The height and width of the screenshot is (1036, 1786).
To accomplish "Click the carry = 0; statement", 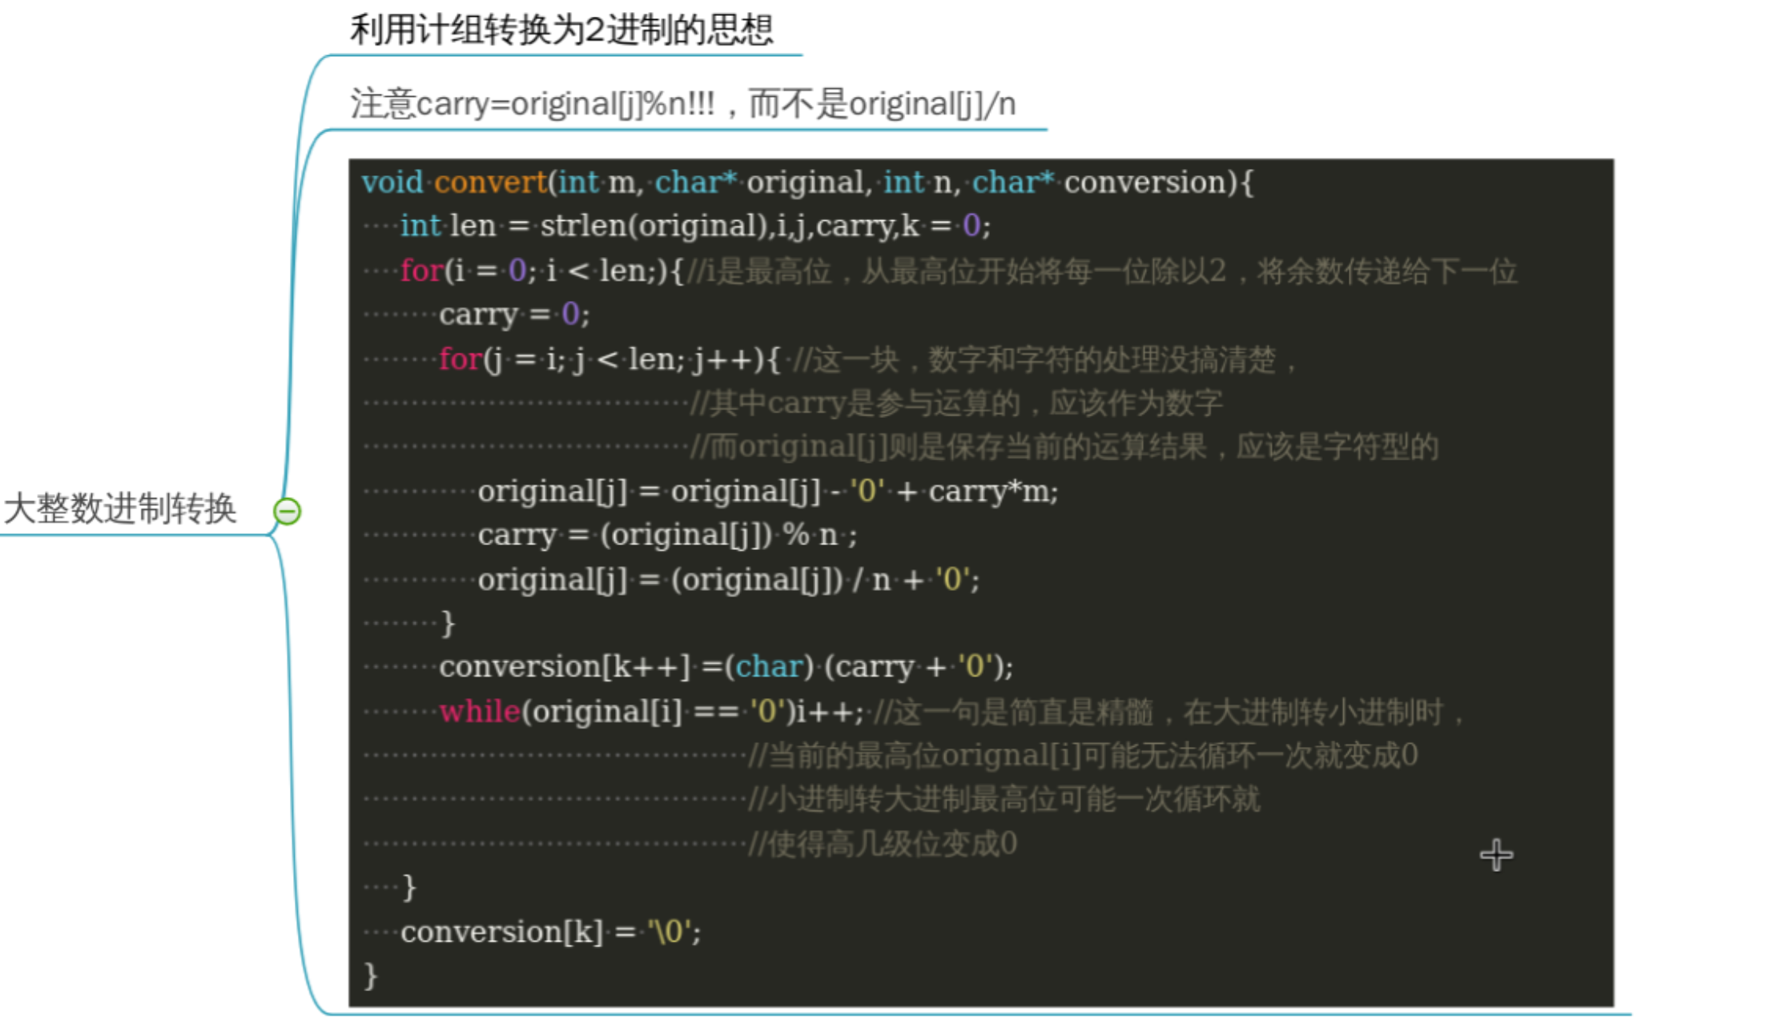I will [x=514, y=314].
